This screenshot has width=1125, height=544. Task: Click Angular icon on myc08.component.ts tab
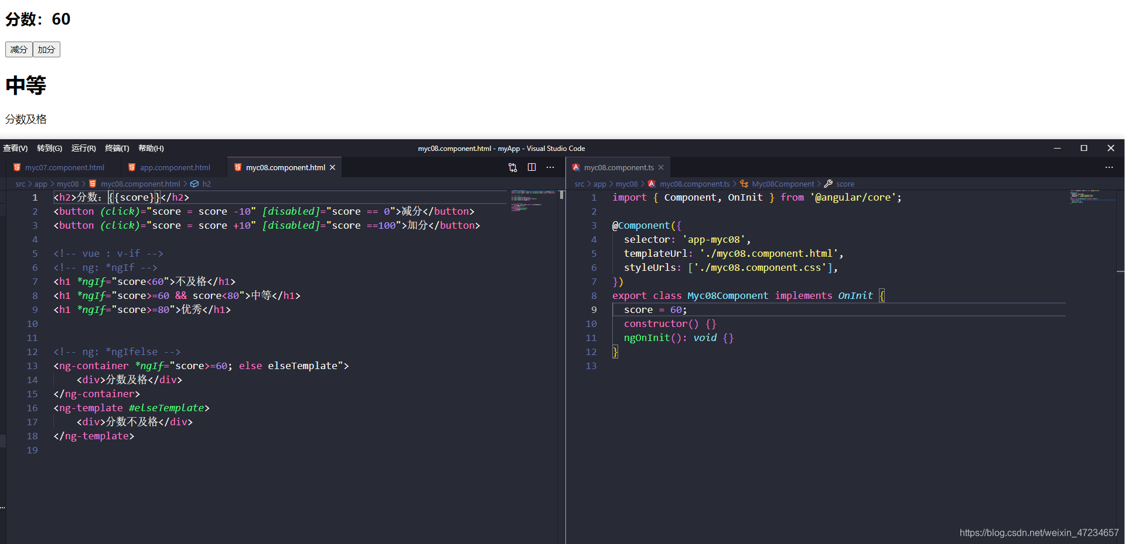576,168
